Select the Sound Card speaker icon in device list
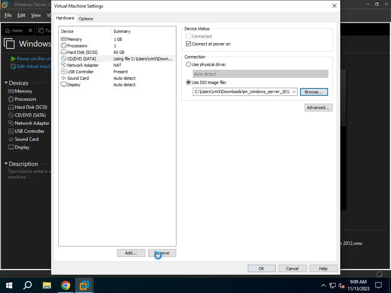 (x=64, y=78)
